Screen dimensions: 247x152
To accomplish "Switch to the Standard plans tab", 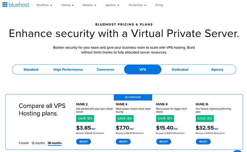I will pyautogui.click(x=31, y=69).
